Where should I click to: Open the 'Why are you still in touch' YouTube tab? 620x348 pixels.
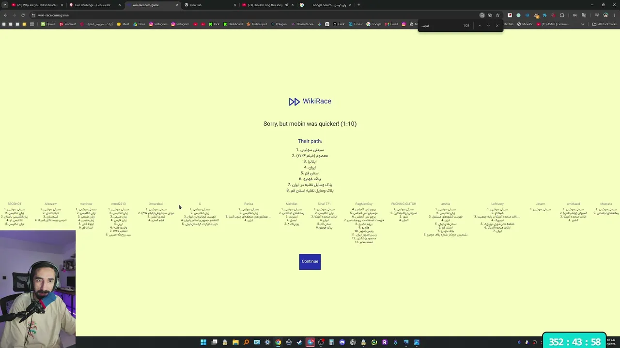[37, 5]
